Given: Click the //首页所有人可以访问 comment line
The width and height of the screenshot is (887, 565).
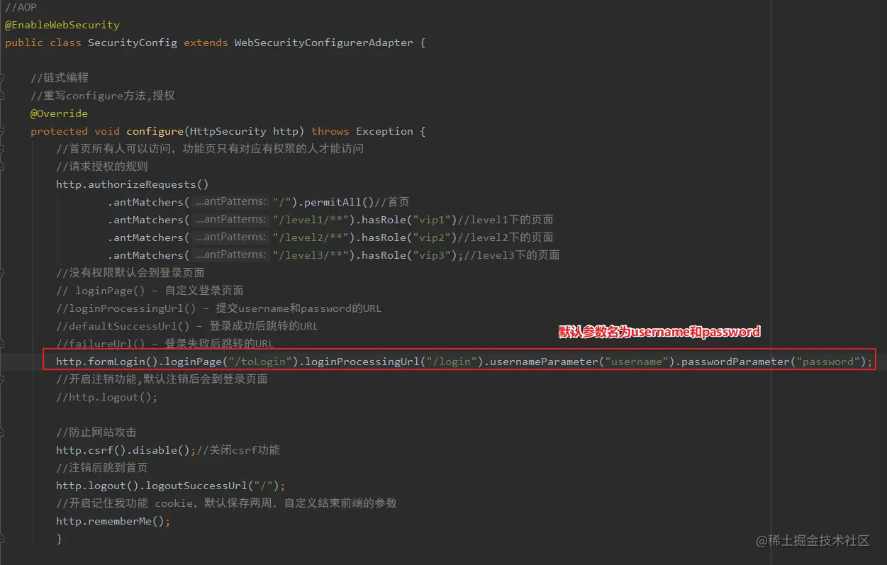Looking at the screenshot, I should click(x=210, y=149).
